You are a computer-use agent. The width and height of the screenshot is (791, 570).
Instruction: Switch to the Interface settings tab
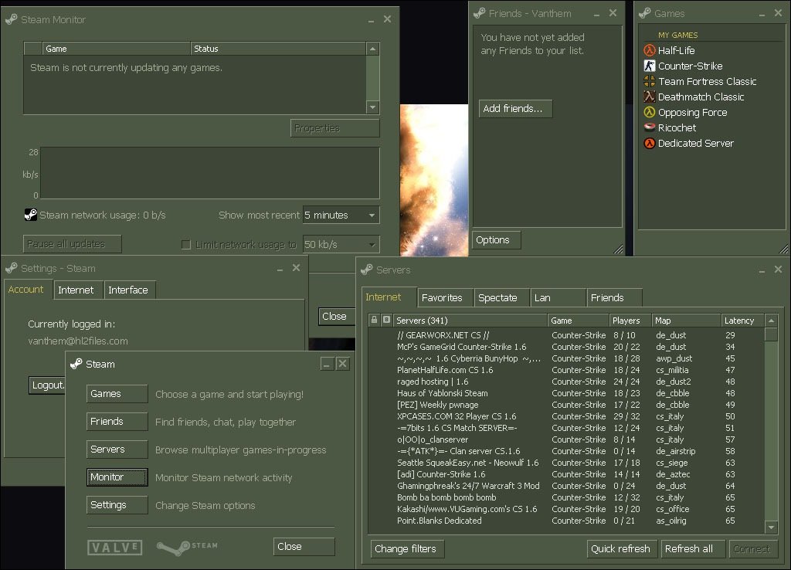pyautogui.click(x=128, y=290)
